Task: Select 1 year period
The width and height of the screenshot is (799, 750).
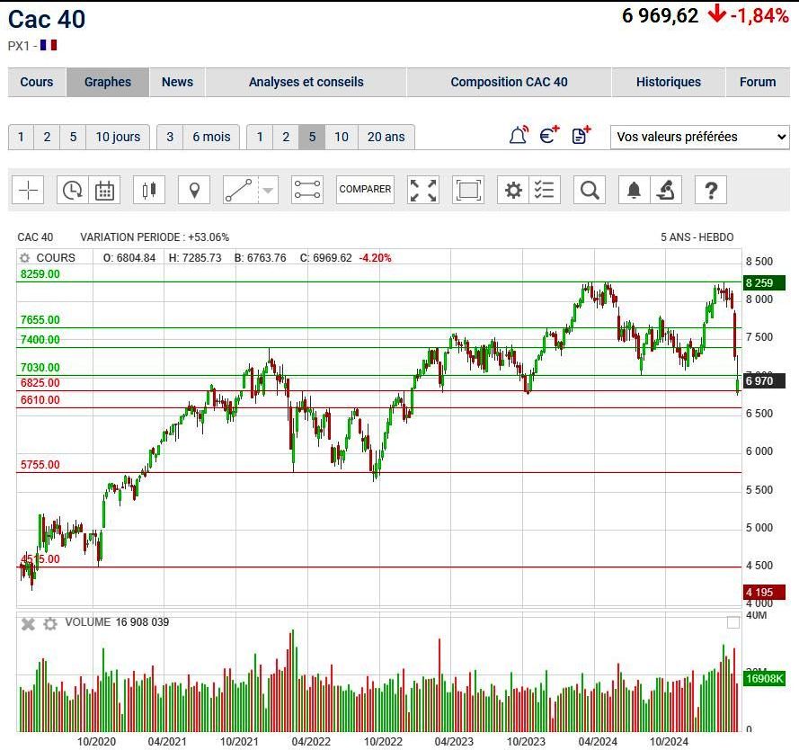Action: 260,137
